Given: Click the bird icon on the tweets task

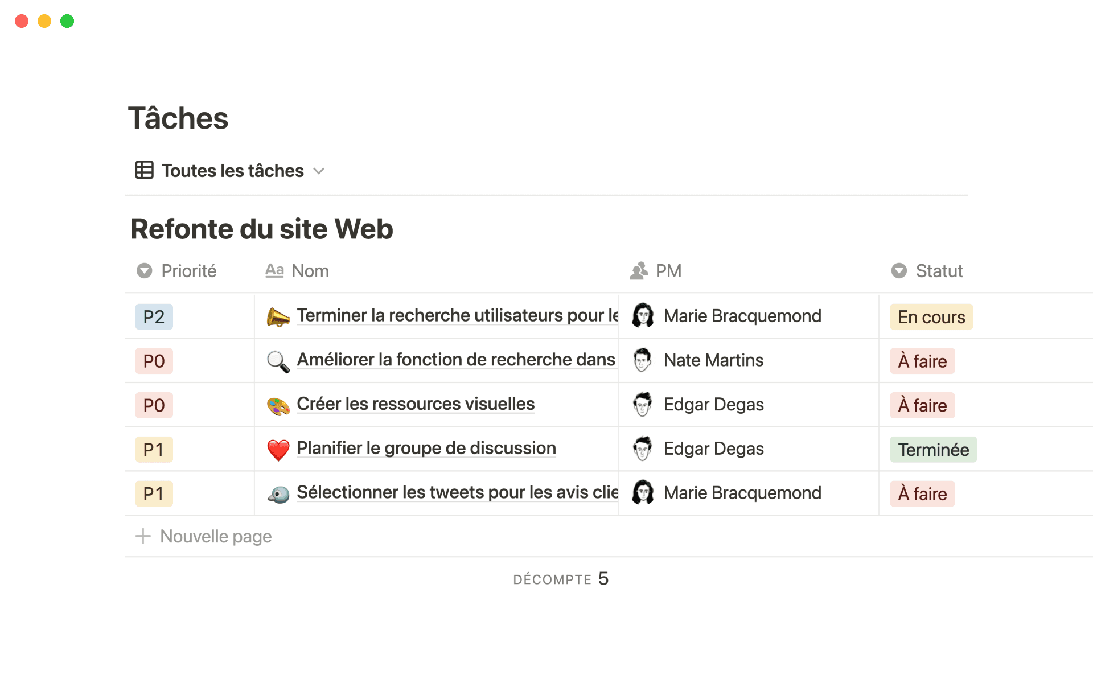Looking at the screenshot, I should [278, 494].
